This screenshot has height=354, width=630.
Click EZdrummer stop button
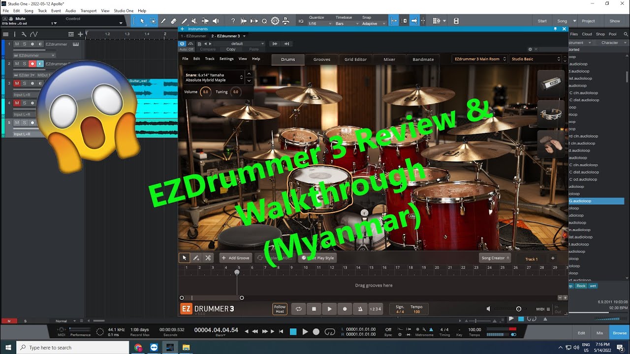click(314, 309)
